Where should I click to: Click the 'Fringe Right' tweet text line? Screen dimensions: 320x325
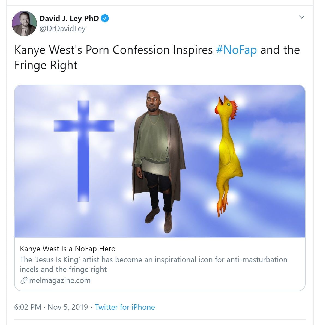coord(46,65)
